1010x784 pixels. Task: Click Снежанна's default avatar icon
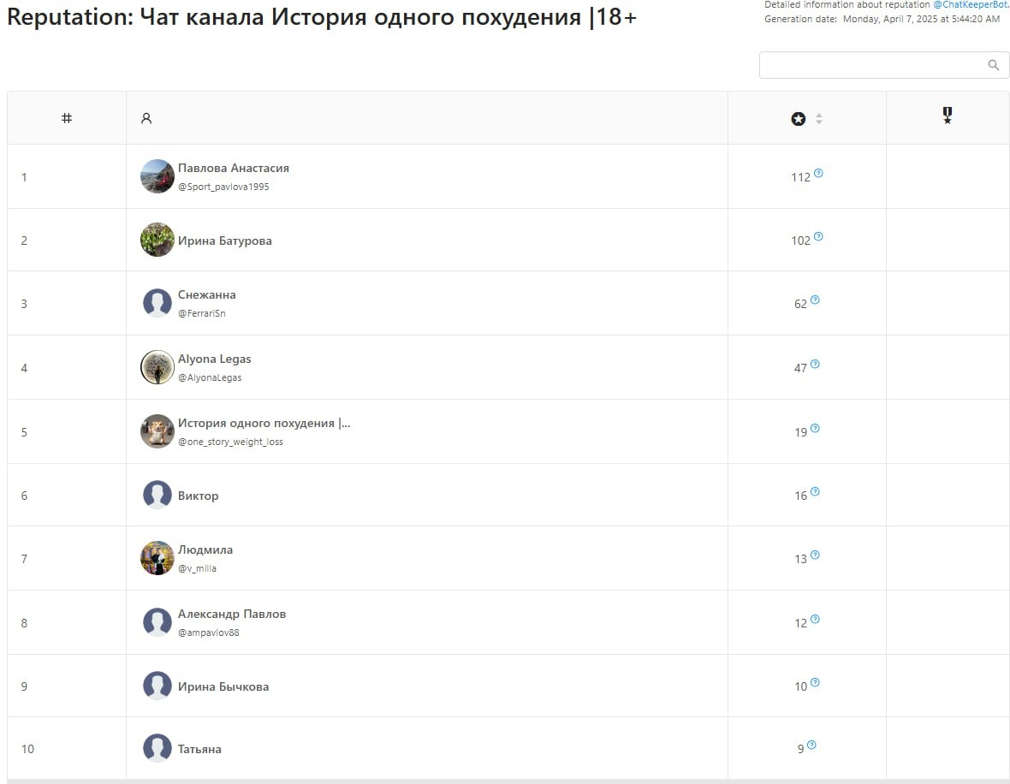pos(157,303)
